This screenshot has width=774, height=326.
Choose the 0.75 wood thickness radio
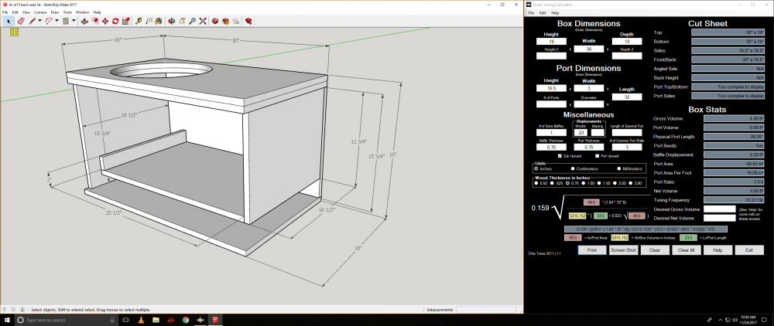567,183
